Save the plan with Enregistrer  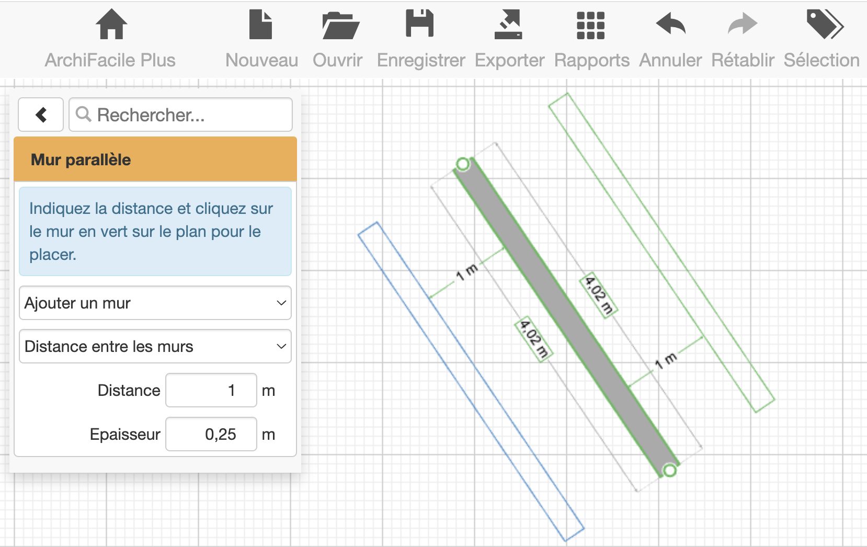click(x=420, y=25)
